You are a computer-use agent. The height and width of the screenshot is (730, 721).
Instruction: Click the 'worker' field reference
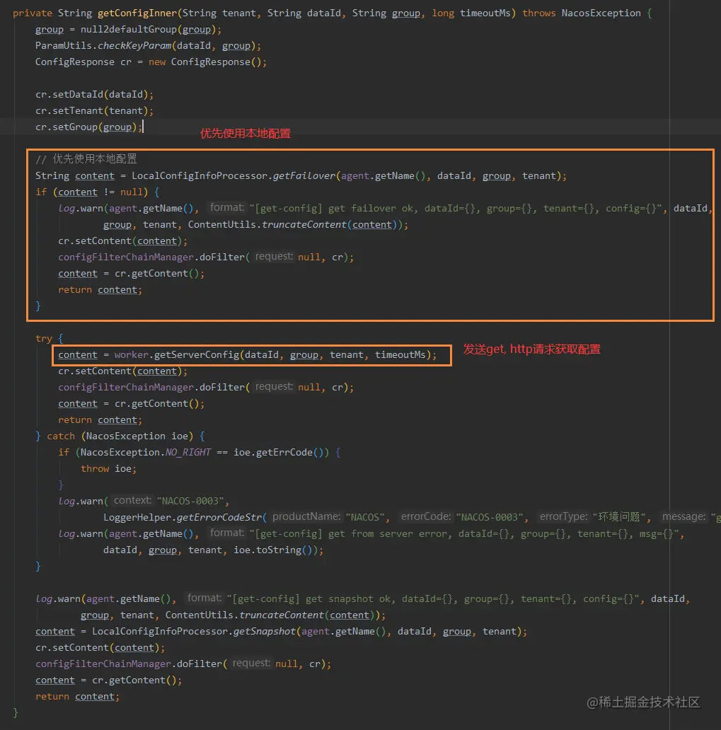[x=132, y=355]
